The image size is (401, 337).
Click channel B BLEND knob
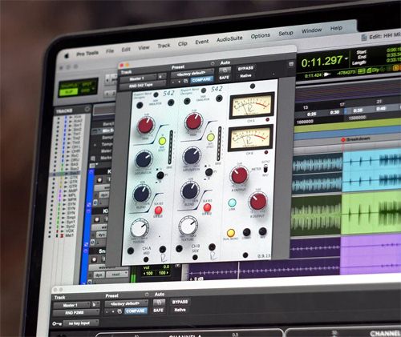click(190, 191)
